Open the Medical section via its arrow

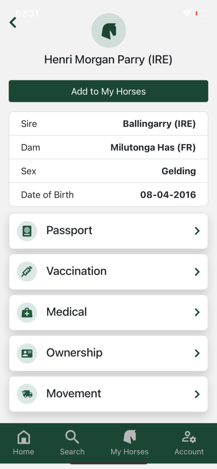coord(197,312)
